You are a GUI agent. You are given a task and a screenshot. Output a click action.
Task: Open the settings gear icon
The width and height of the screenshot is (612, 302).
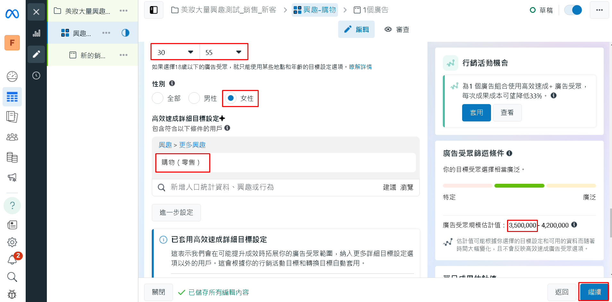[x=12, y=242]
